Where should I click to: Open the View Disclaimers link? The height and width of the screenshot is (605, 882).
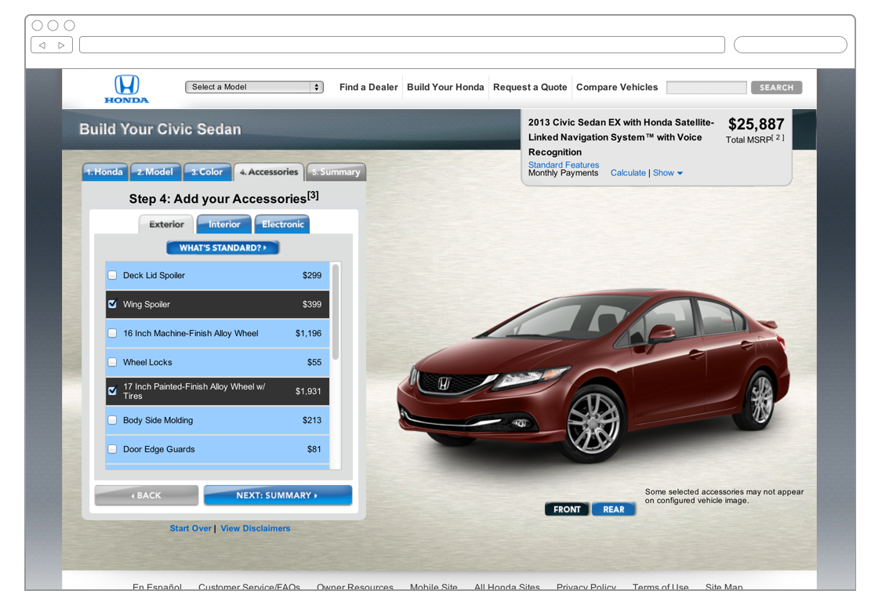click(x=256, y=528)
